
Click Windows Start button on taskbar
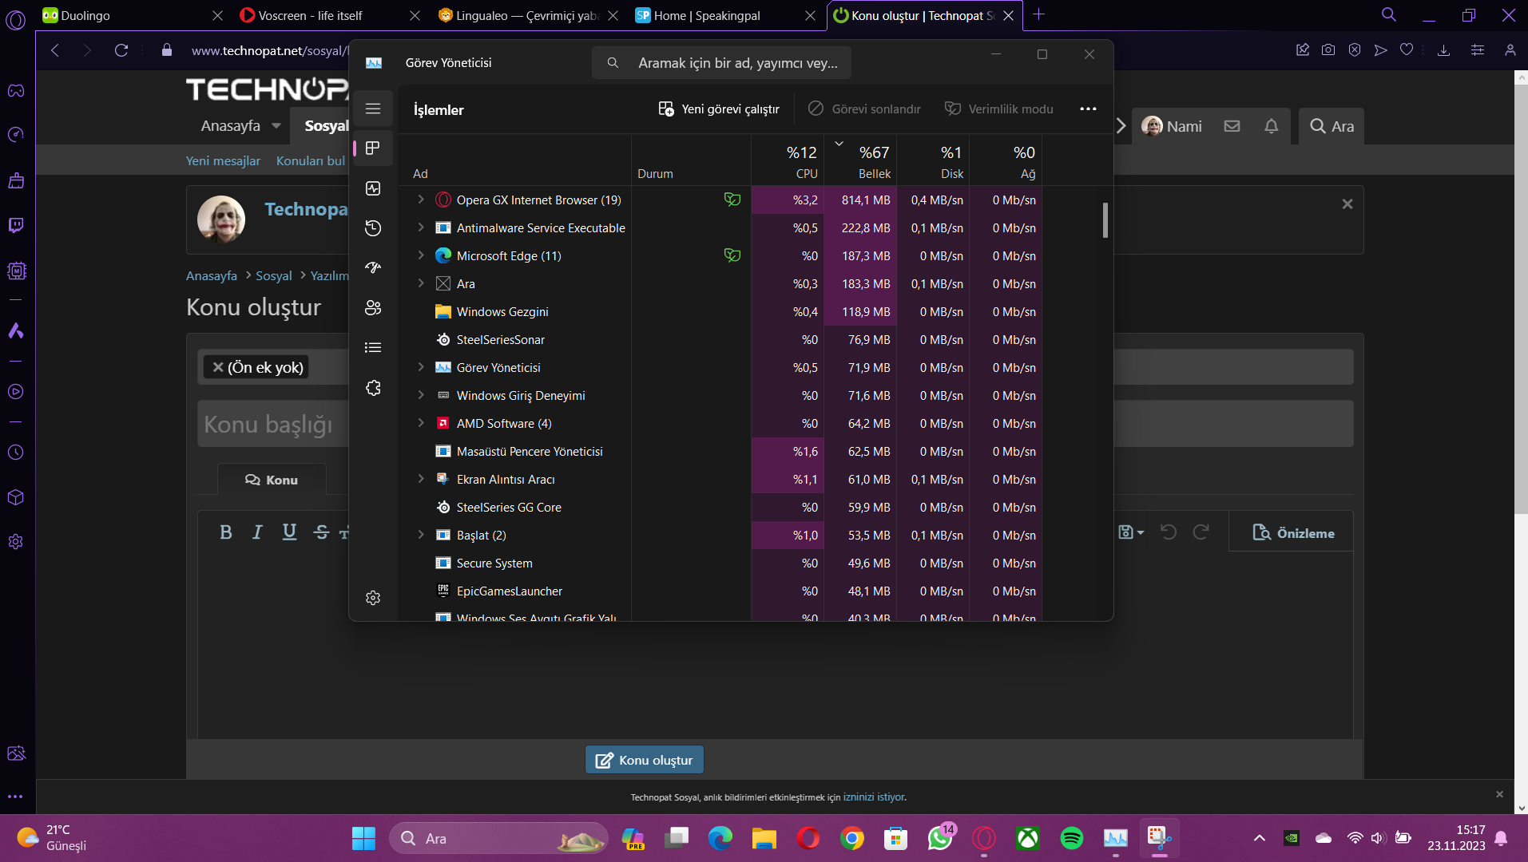pyautogui.click(x=364, y=838)
